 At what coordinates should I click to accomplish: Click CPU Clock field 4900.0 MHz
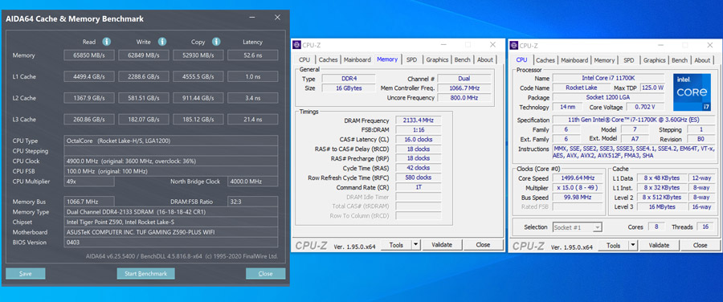171,161
